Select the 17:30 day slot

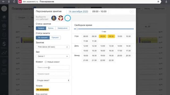pyautogui.click(x=128, y=51)
